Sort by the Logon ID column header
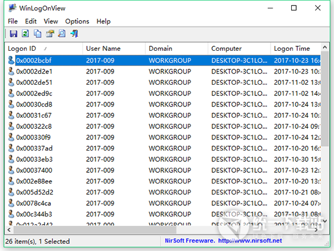This screenshot has height=251, width=334. pyautogui.click(x=43, y=49)
